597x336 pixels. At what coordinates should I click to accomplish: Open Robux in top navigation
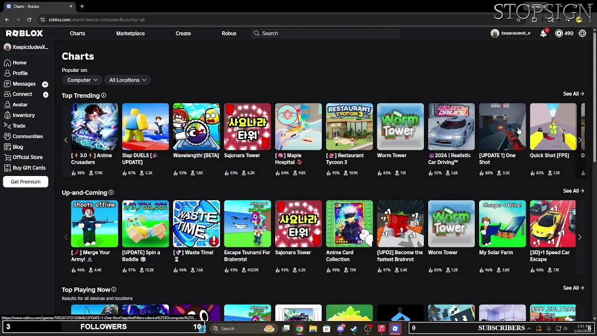[x=229, y=34]
